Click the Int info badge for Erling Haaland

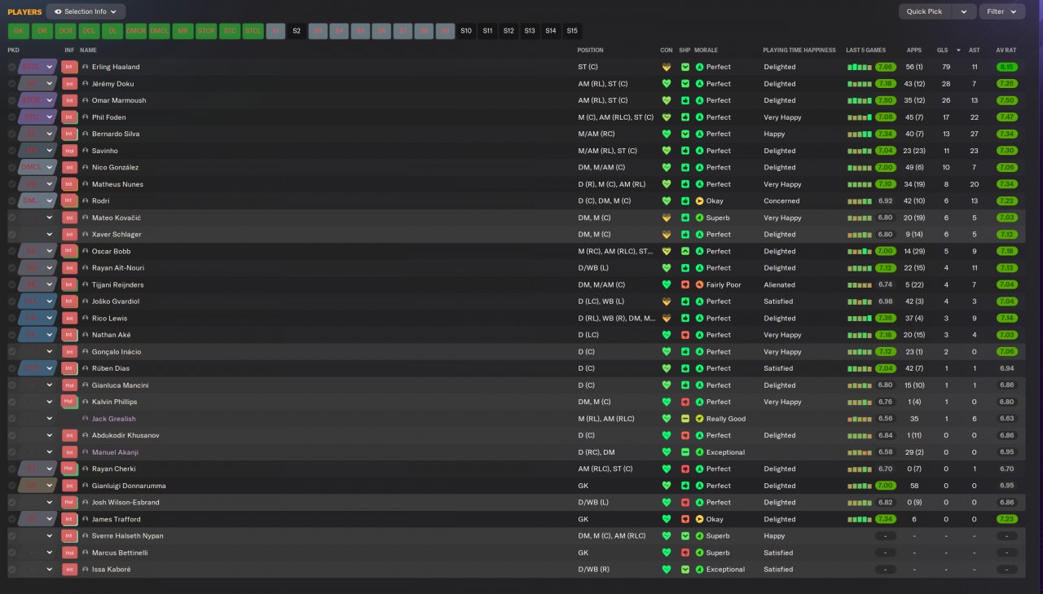(x=69, y=67)
